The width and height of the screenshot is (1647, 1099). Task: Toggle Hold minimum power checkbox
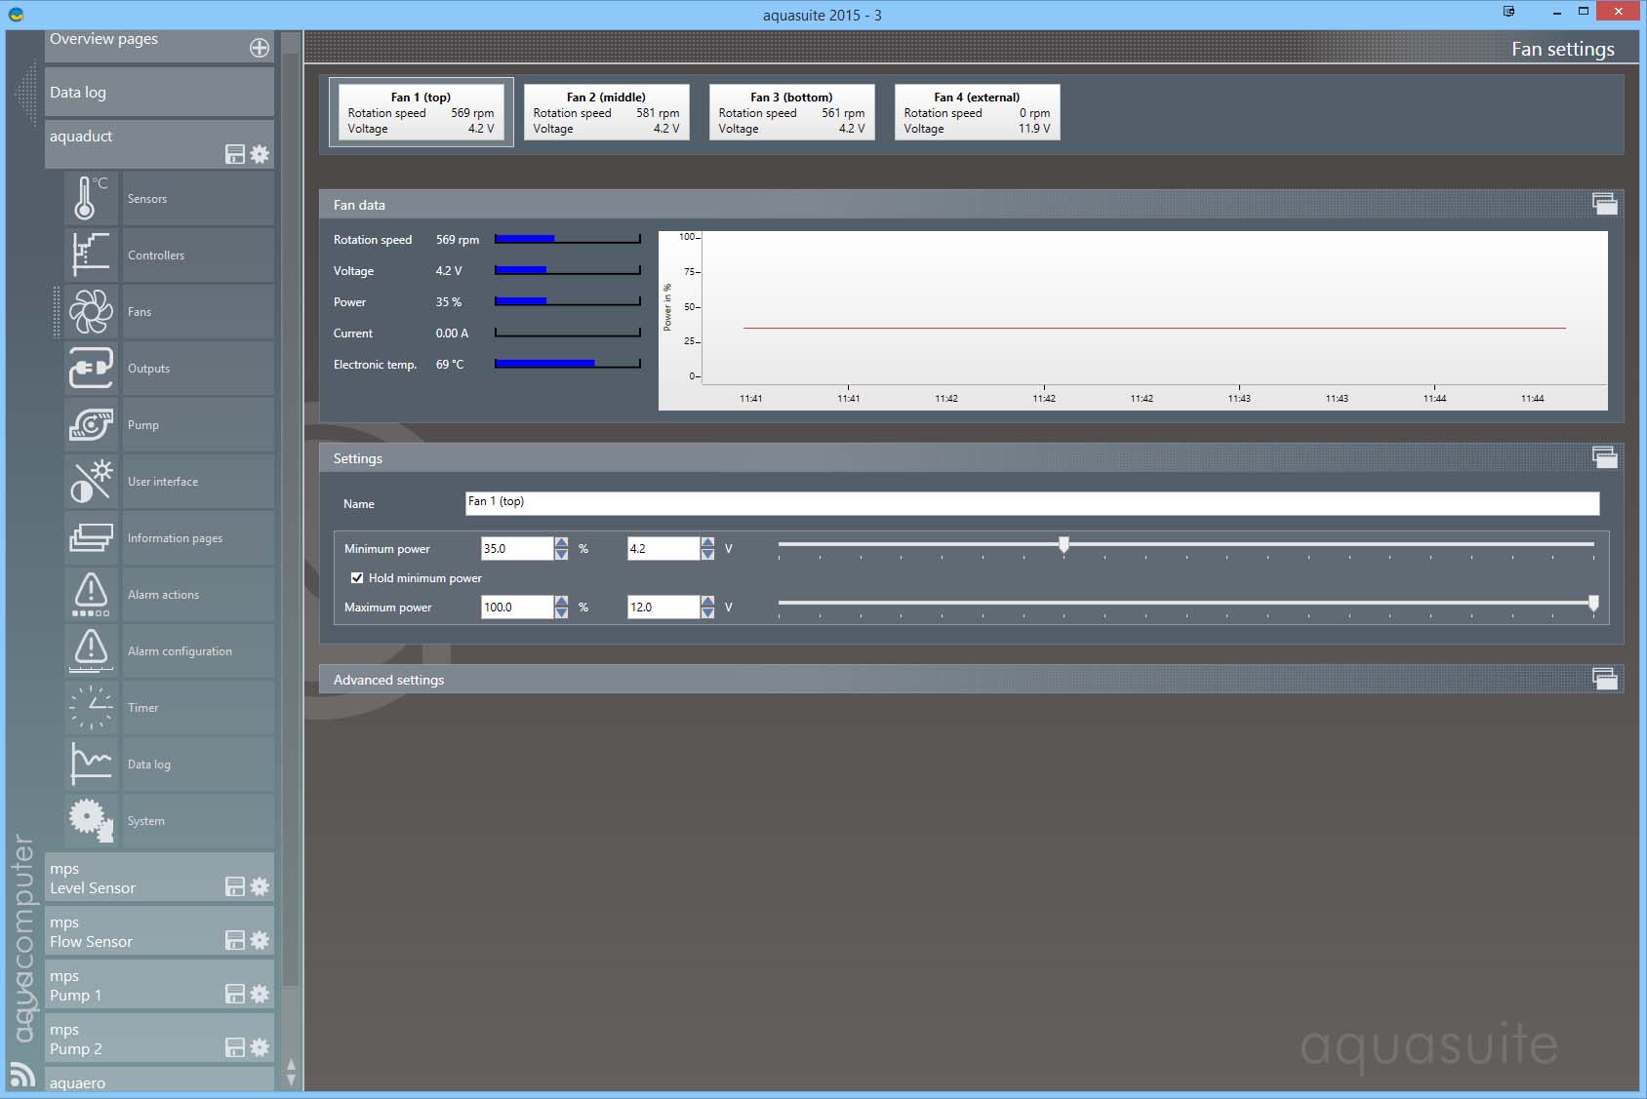pyautogui.click(x=357, y=578)
